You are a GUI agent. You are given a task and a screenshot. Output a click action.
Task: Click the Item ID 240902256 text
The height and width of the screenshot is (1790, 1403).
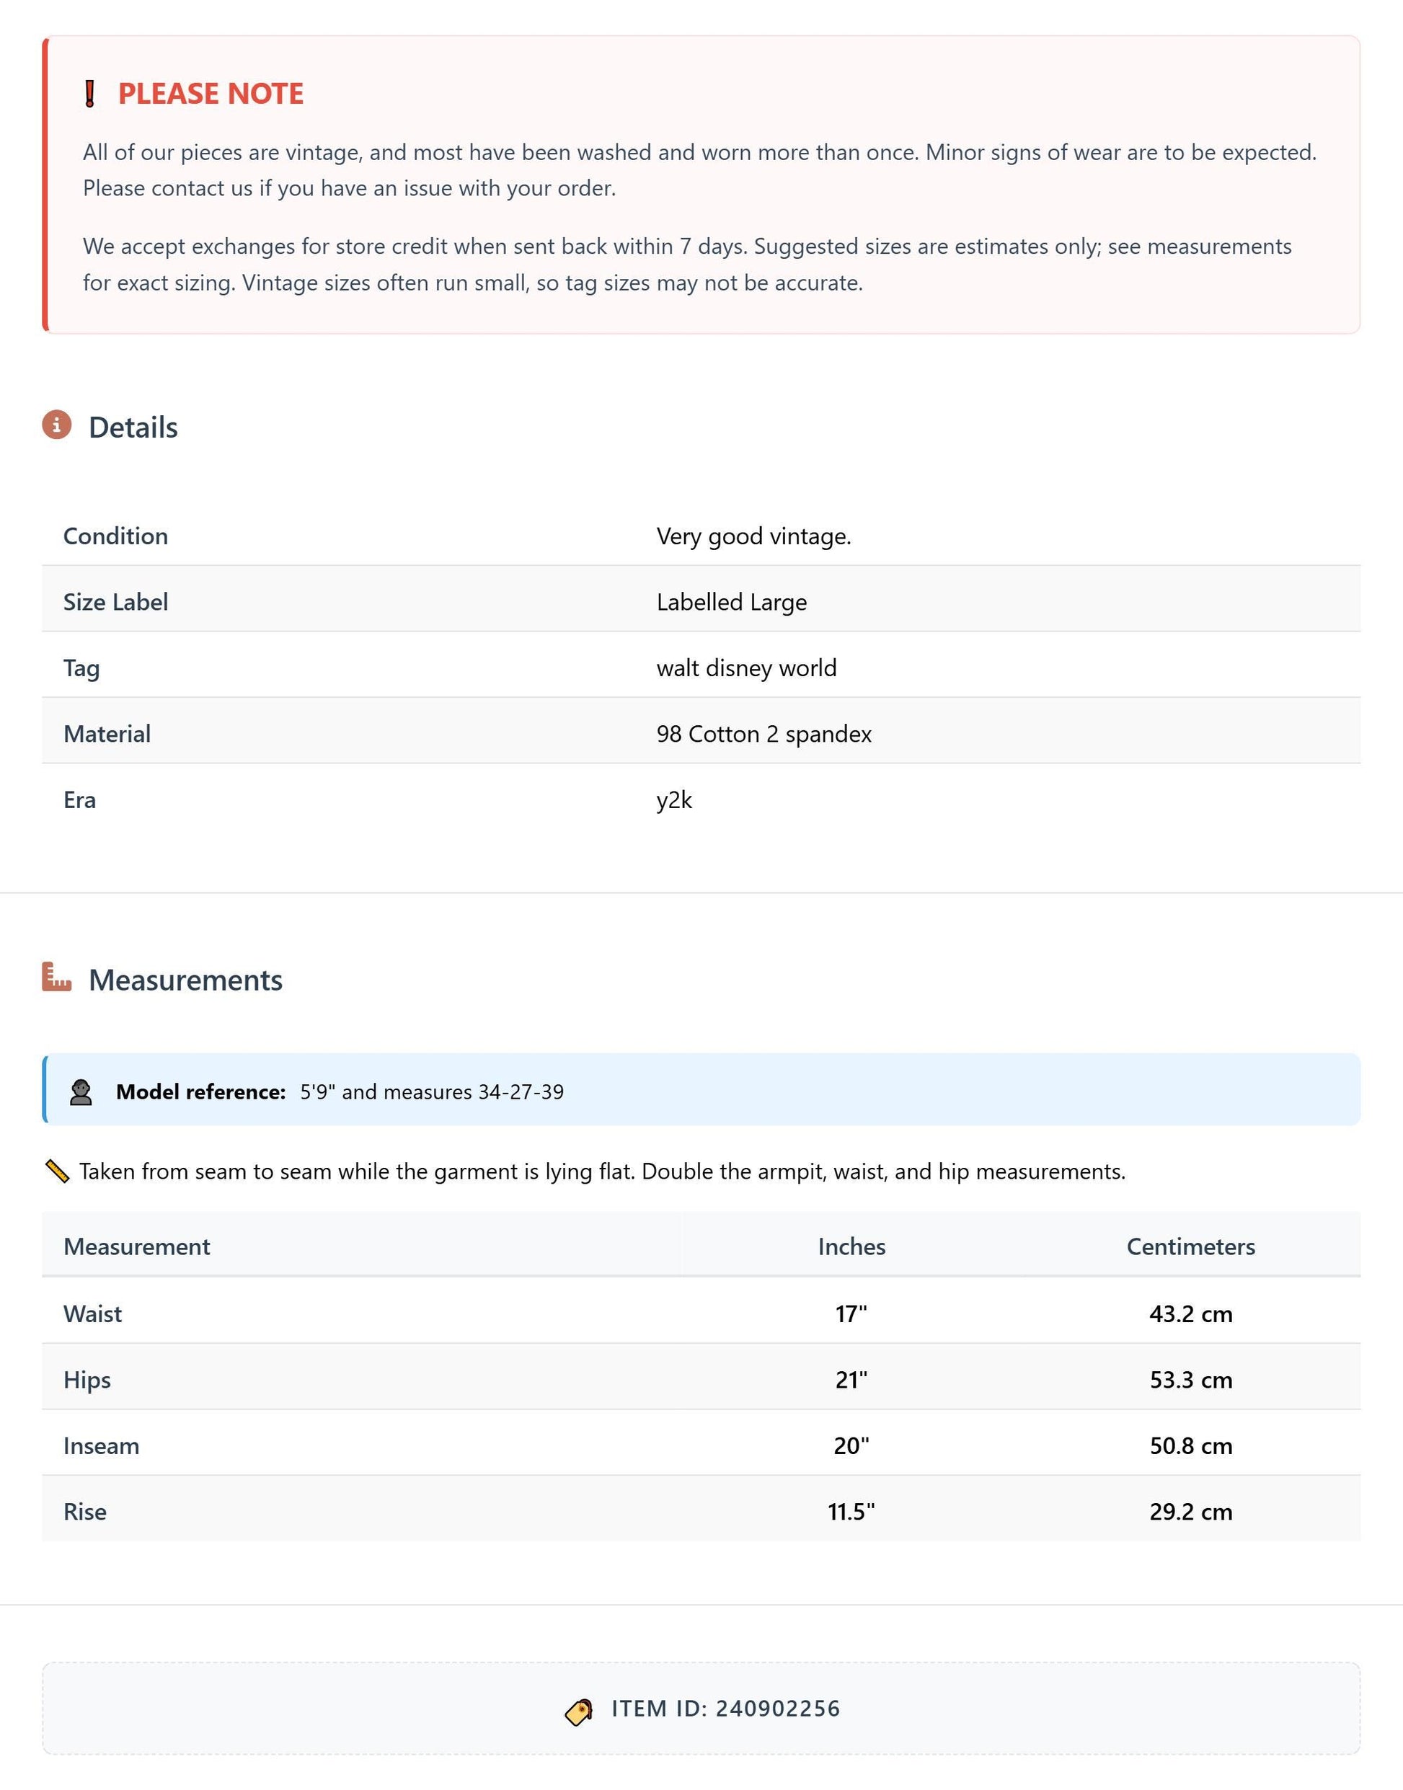[x=726, y=1709]
